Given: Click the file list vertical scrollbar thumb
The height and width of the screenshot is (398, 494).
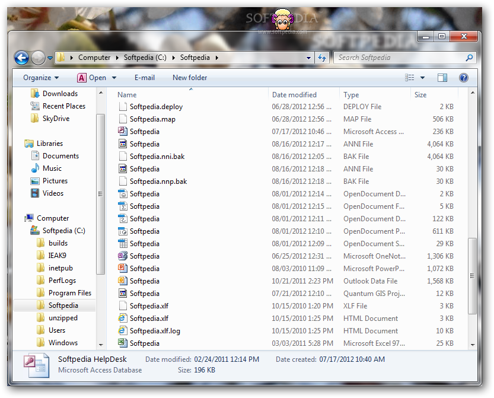Looking at the screenshot, I should coord(472,276).
